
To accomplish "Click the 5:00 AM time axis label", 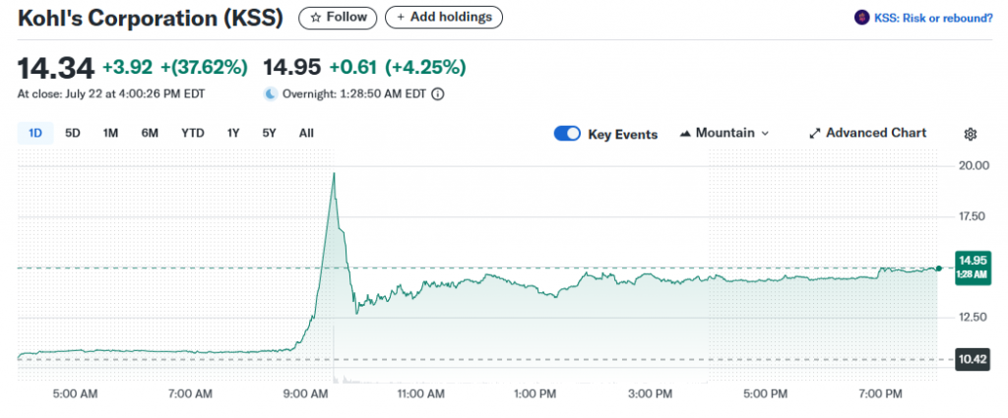I will click(77, 393).
